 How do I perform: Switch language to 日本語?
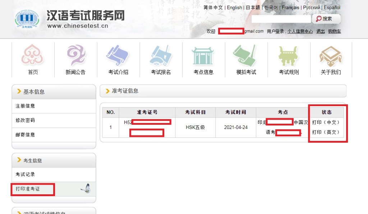point(253,8)
